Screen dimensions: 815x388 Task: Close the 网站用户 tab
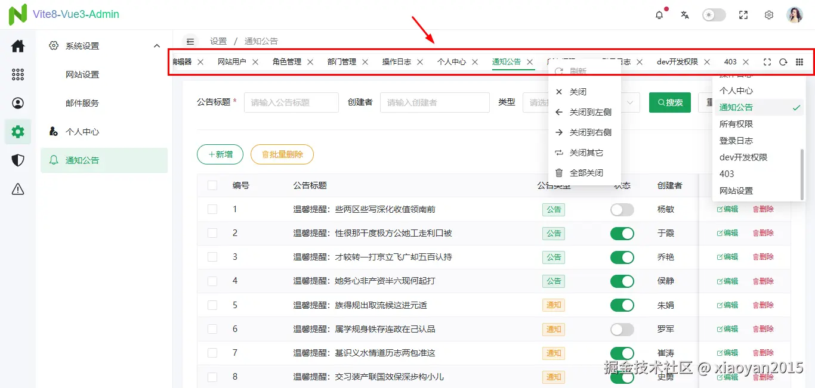click(255, 62)
